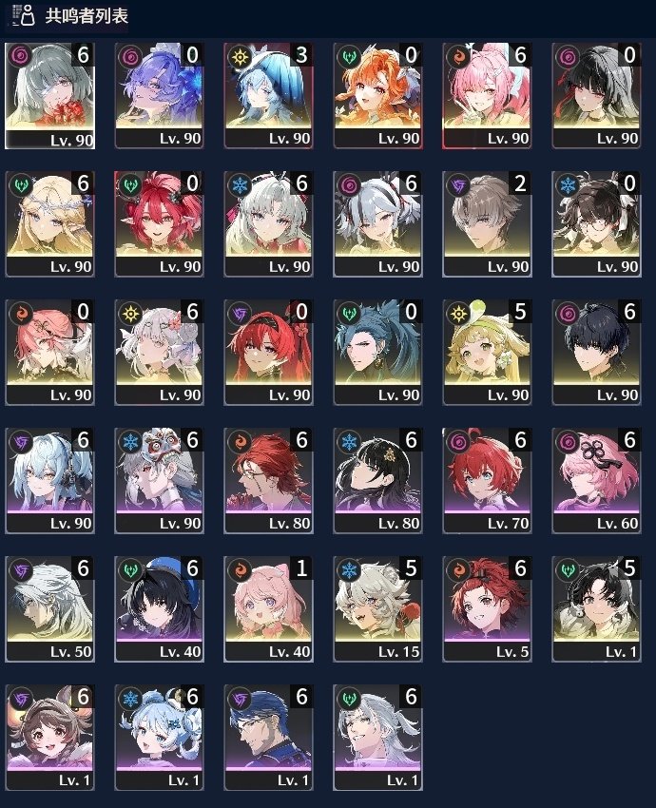Choose the Lv. 40 pink-haired cat-ear resonator
656x808 pixels.
point(268,609)
